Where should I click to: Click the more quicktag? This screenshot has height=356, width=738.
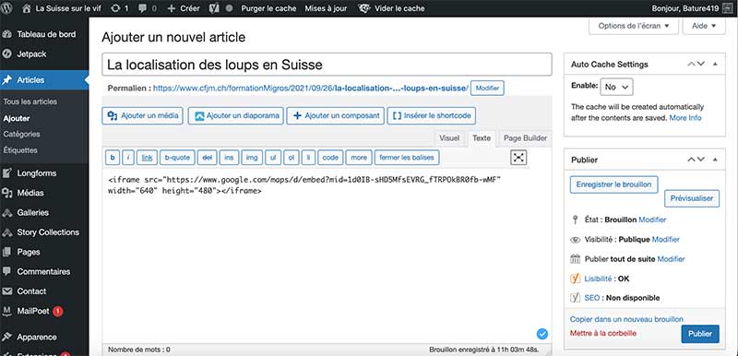(359, 158)
